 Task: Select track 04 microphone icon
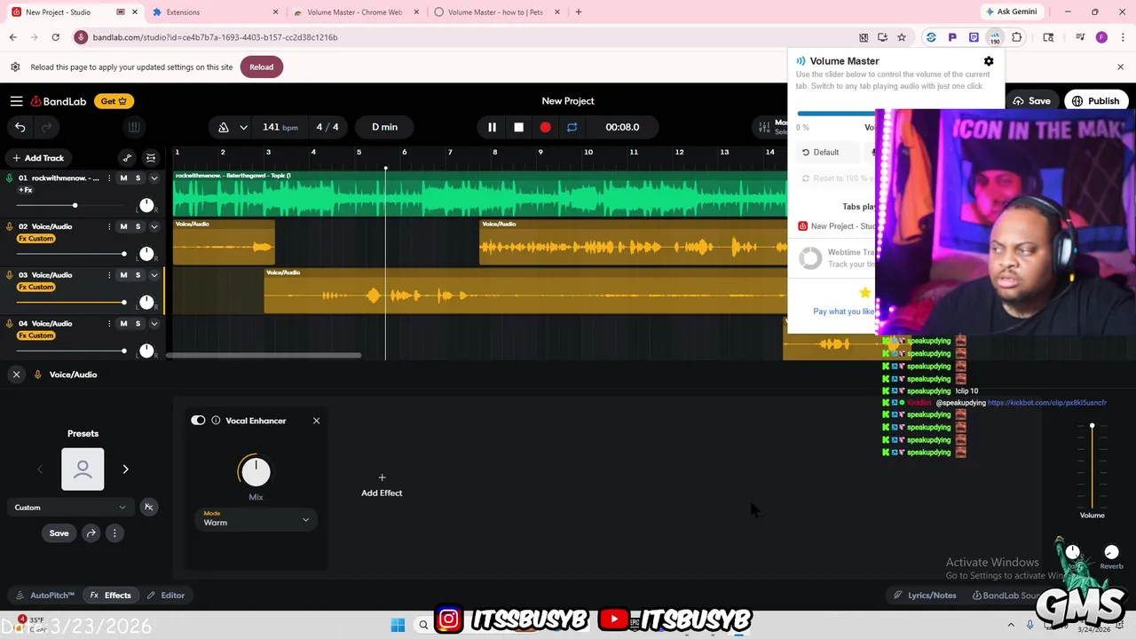click(10, 324)
